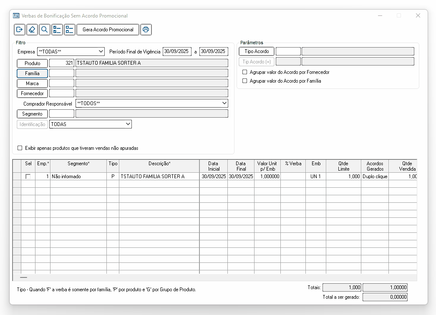This screenshot has height=315, width=436.
Task: Click the eraser clear-fields icon
Action: pyautogui.click(x=32, y=30)
